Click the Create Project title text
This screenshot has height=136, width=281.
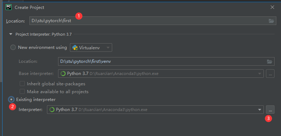(x=29, y=7)
